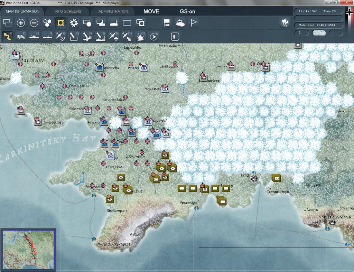Click the overlapping windows icon

pyautogui.click(x=8, y=23)
